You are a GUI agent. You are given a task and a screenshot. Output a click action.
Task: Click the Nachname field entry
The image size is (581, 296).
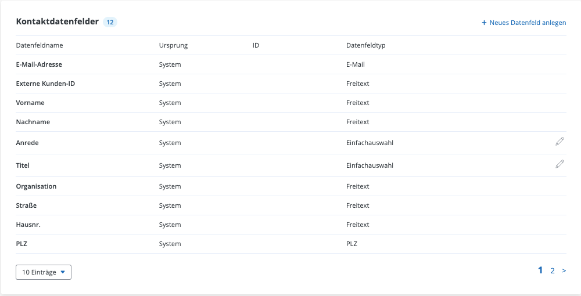click(33, 122)
